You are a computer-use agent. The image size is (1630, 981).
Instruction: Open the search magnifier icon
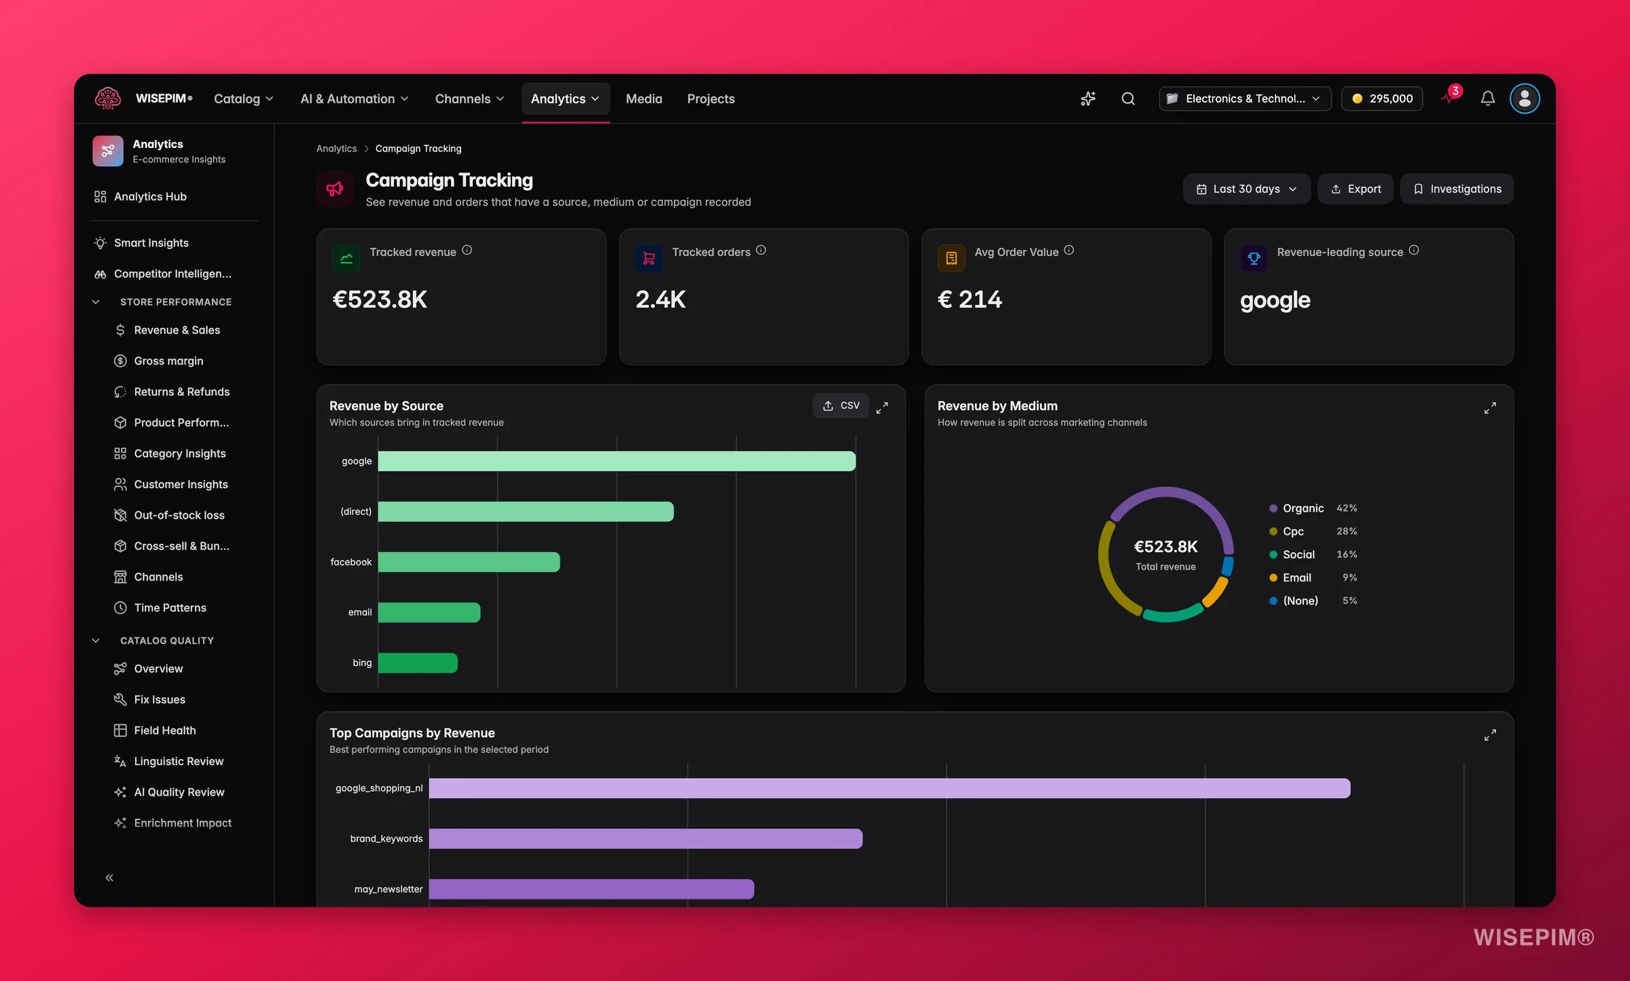(1128, 98)
